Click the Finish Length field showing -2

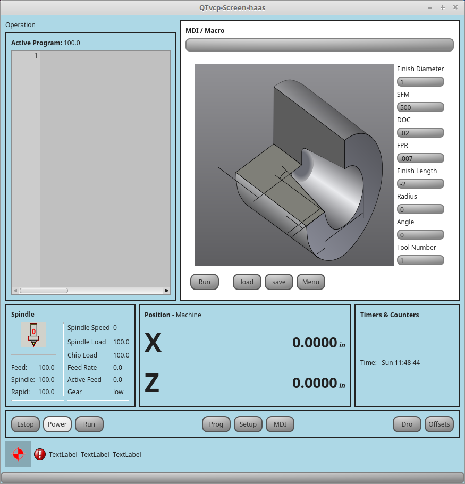coord(420,184)
